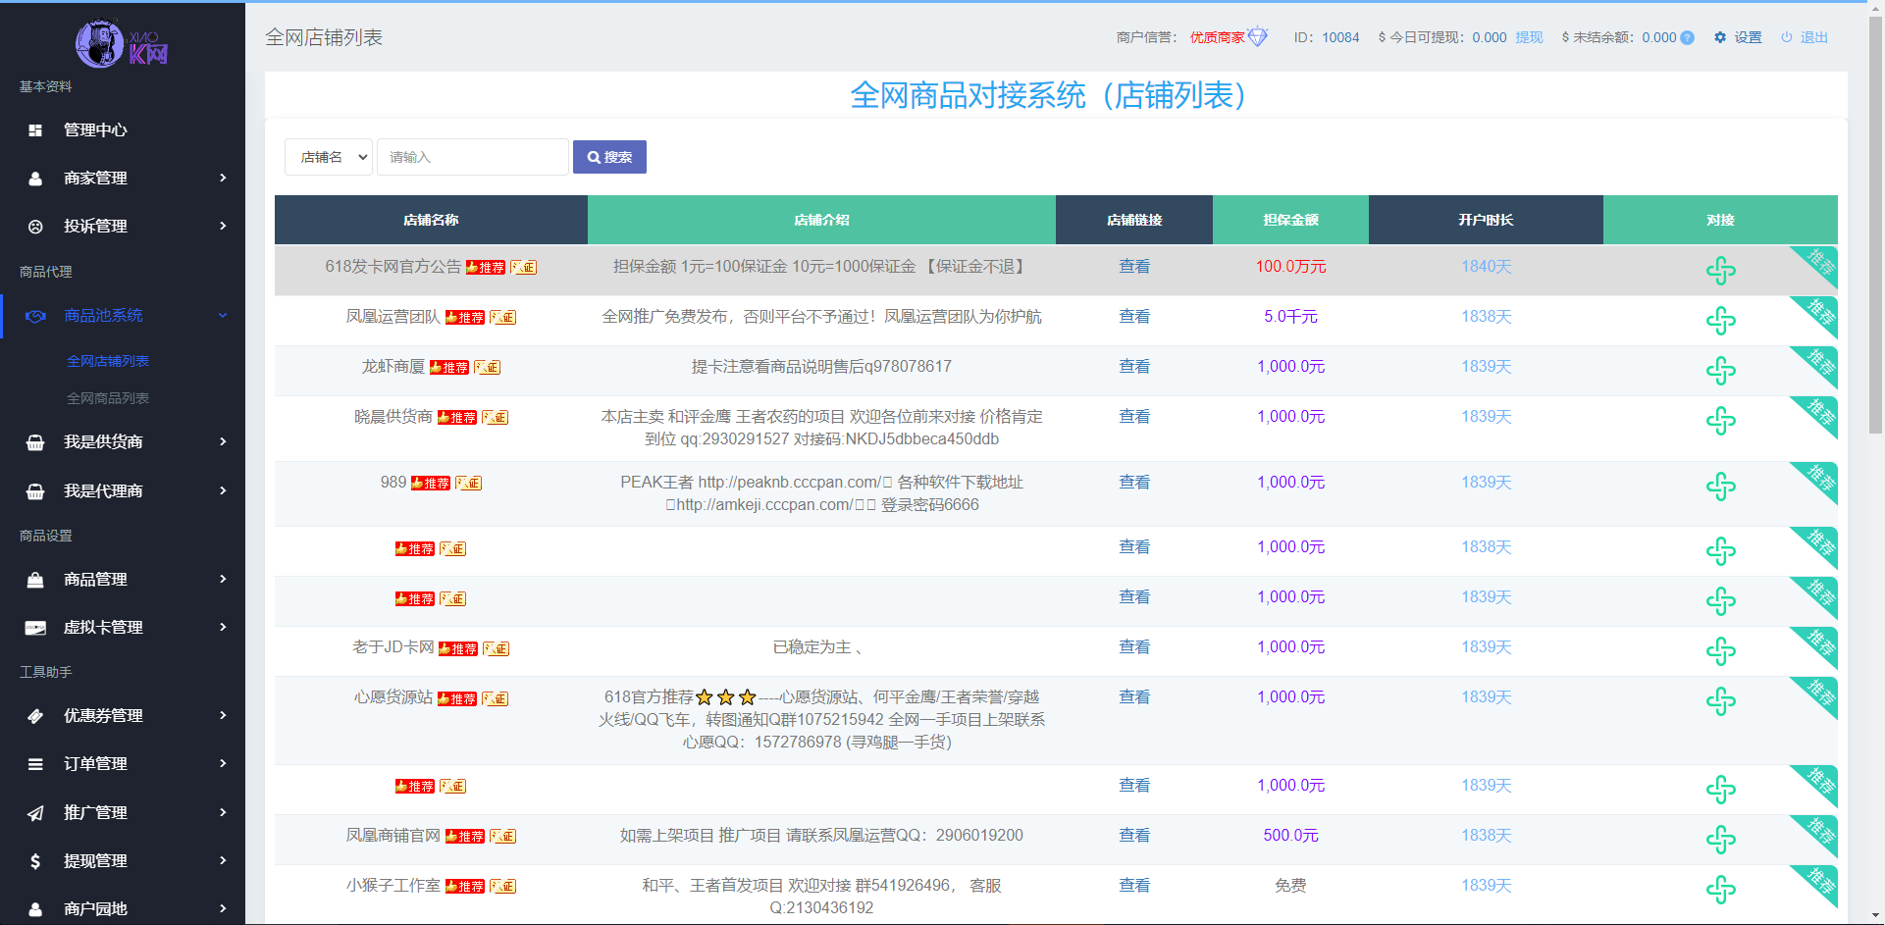
Task: Click the 管理中心 grid icon in sidebar
Action: point(36,129)
